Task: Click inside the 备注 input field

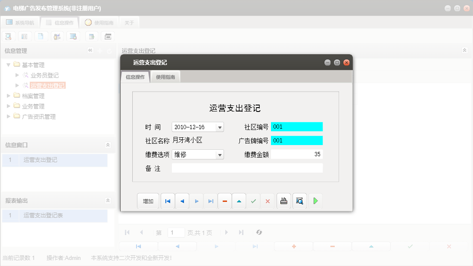Action: [248, 168]
